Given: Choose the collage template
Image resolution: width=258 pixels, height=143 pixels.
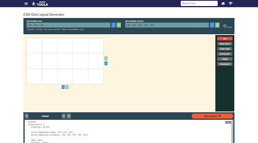Looking at the screenshot, I should (224, 59).
